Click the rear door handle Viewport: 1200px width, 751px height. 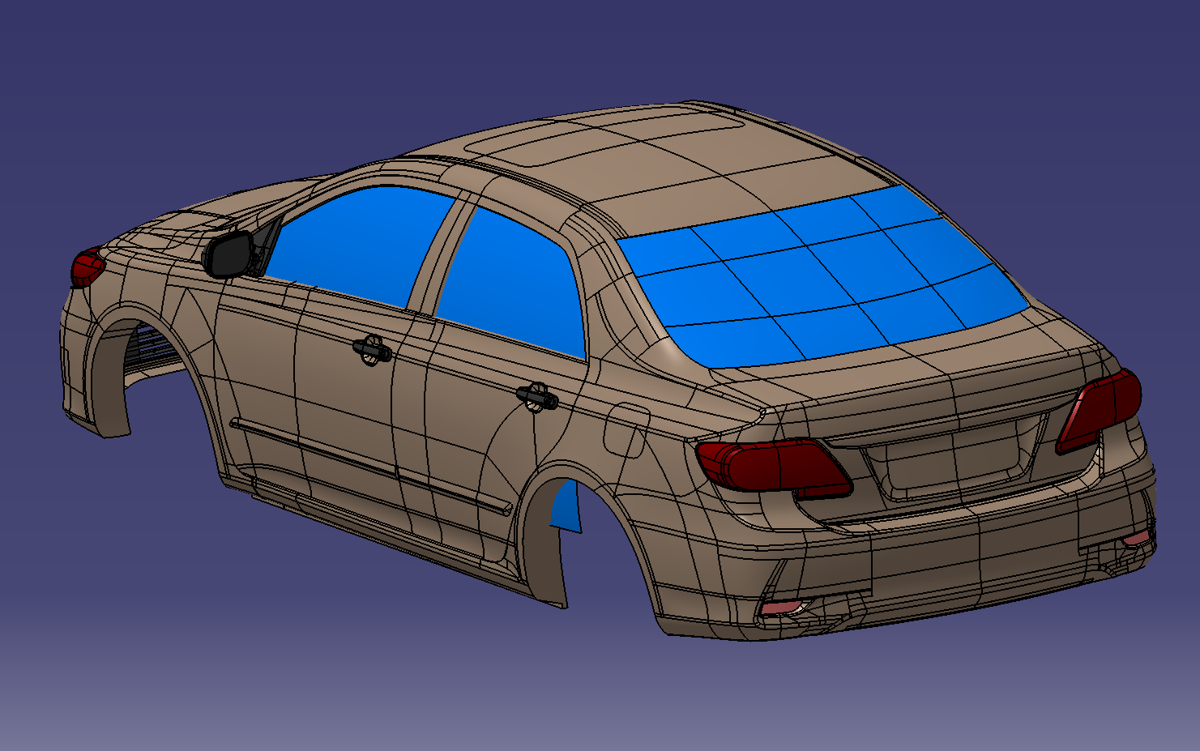[x=537, y=396]
